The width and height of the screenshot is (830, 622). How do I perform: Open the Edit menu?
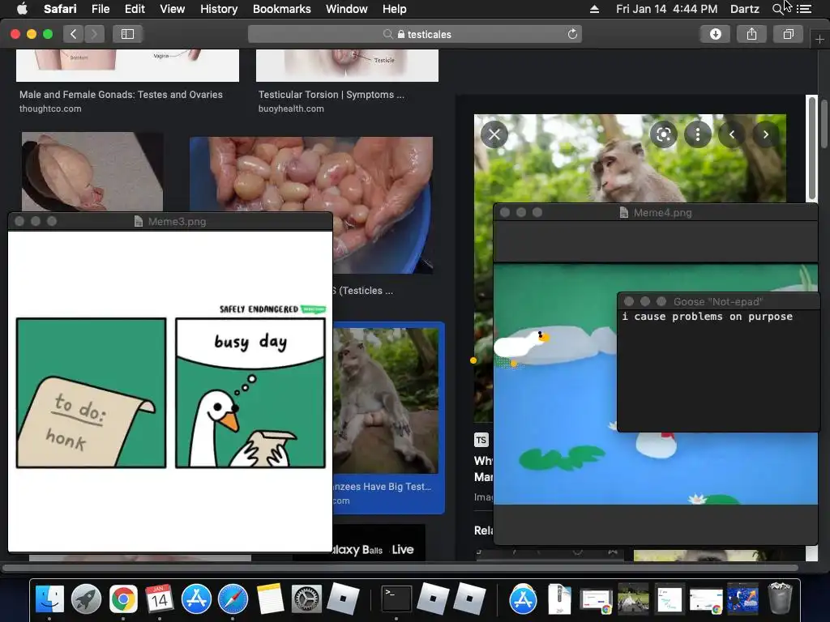[x=135, y=9]
